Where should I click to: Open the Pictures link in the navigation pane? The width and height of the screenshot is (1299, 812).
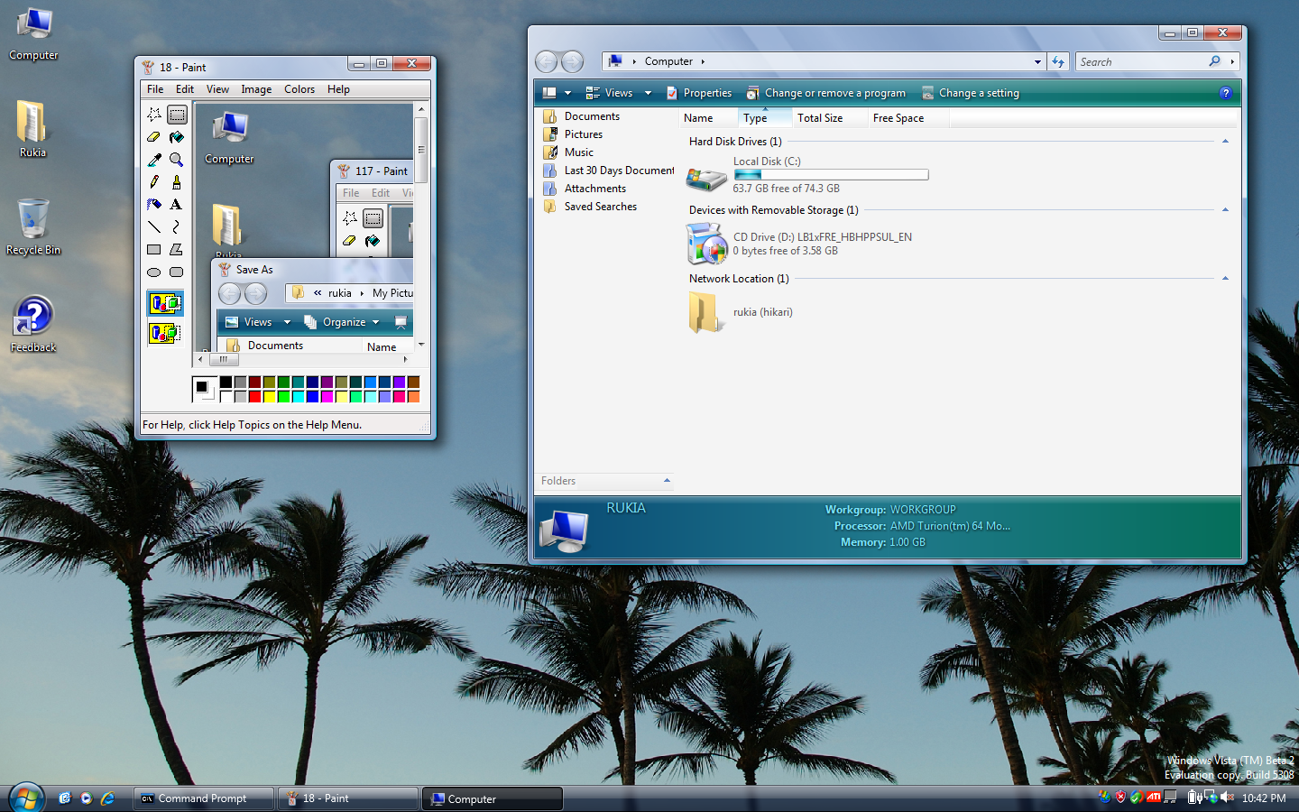tap(583, 134)
